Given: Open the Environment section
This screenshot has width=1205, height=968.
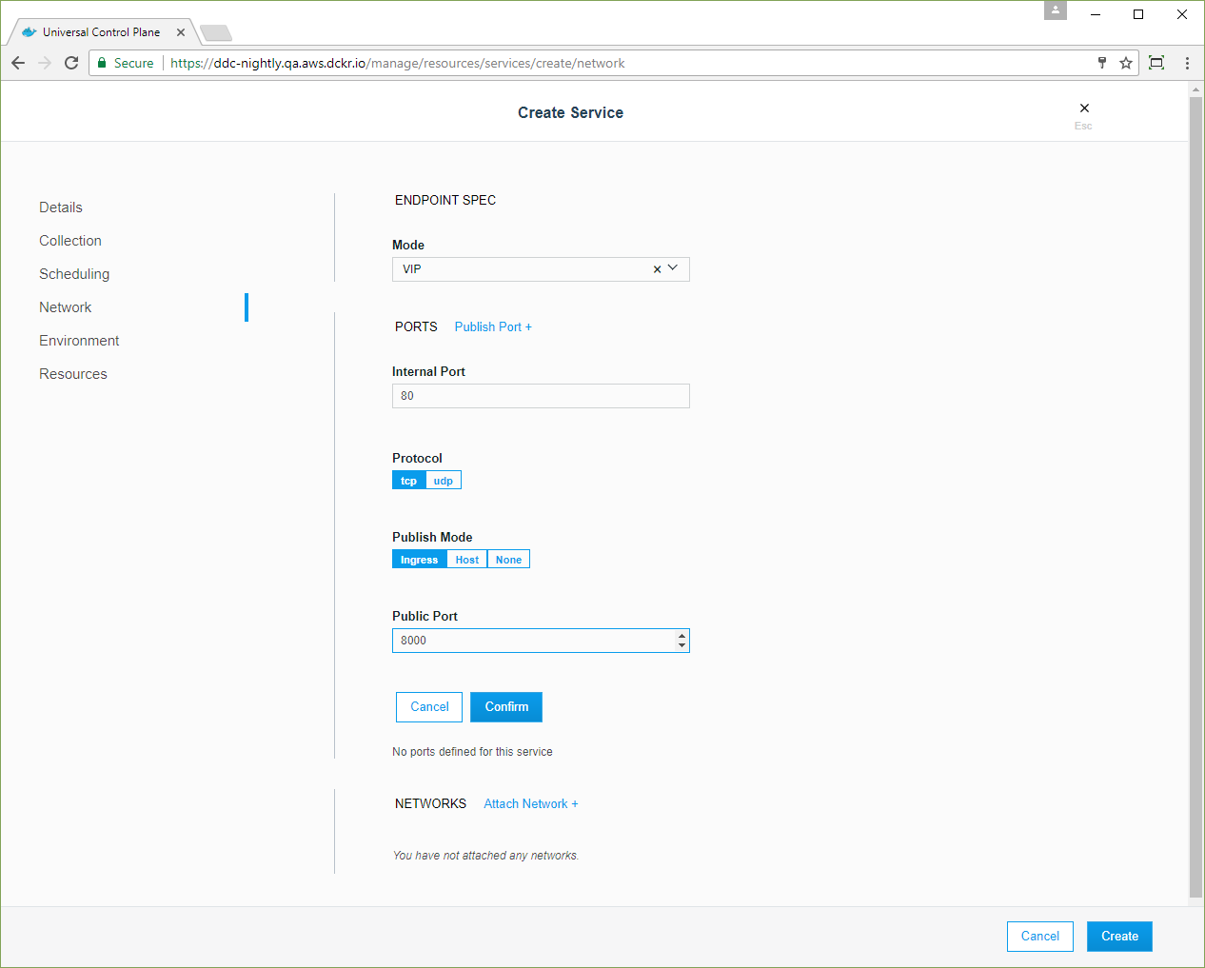Looking at the screenshot, I should click(79, 341).
